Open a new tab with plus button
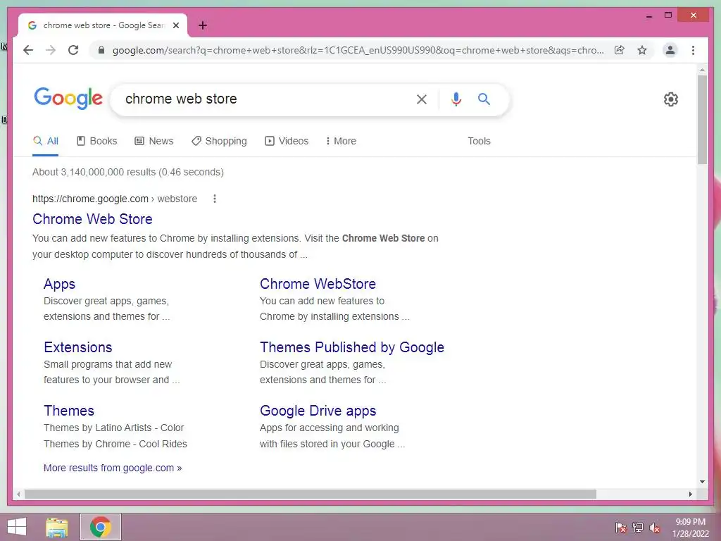This screenshot has height=541, width=721. (203, 25)
